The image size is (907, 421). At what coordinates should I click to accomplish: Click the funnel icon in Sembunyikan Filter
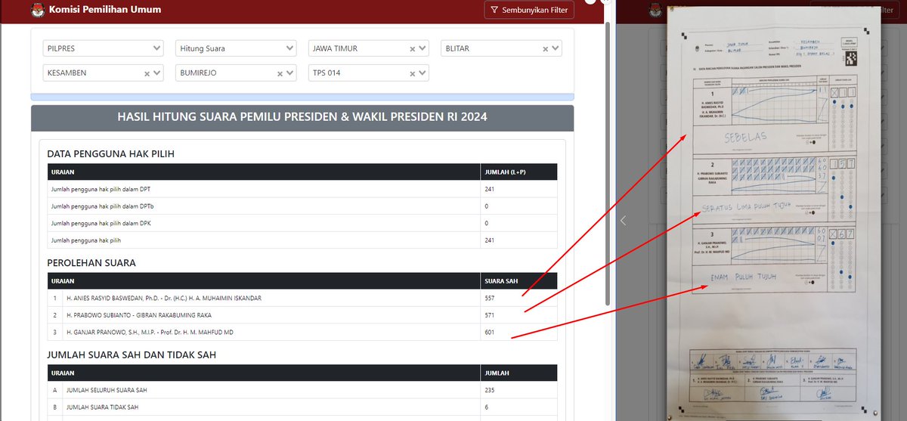[494, 11]
